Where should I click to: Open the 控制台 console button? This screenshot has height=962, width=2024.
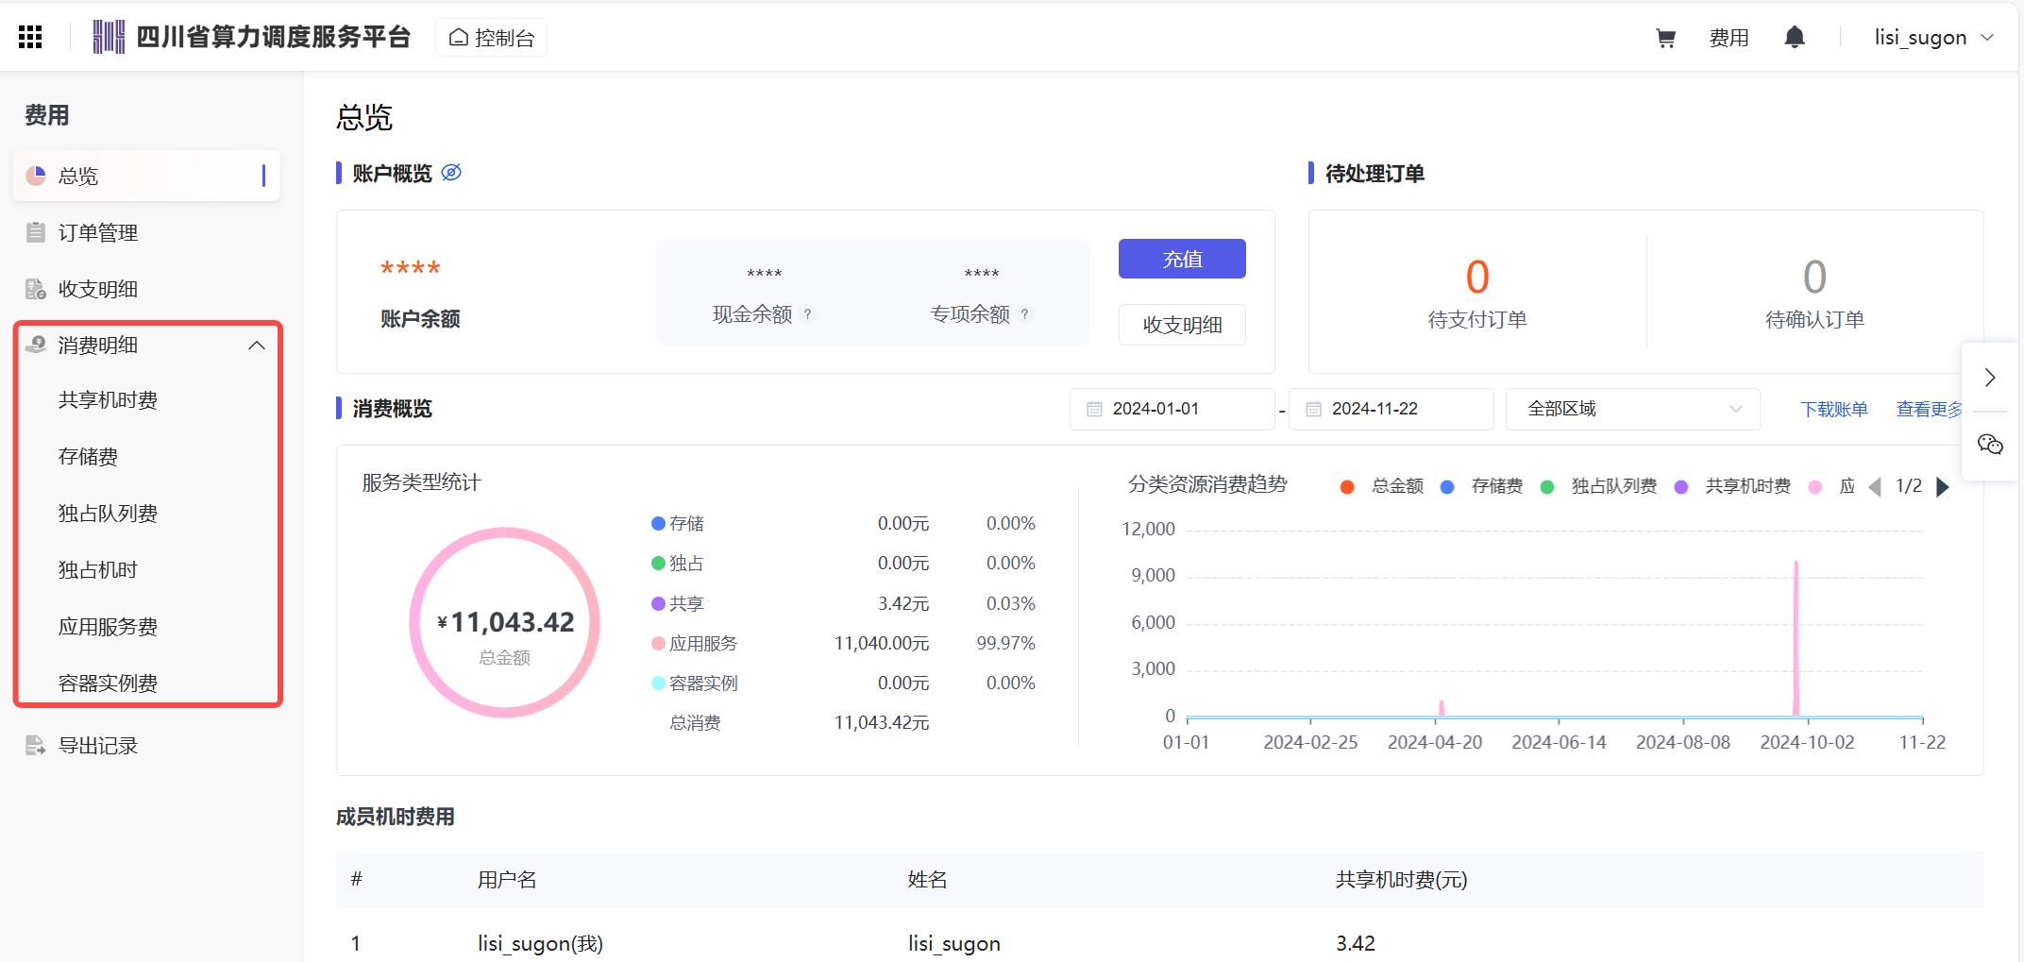coord(491,37)
